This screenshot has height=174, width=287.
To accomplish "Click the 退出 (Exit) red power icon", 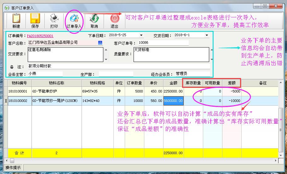I will pos(115,21).
